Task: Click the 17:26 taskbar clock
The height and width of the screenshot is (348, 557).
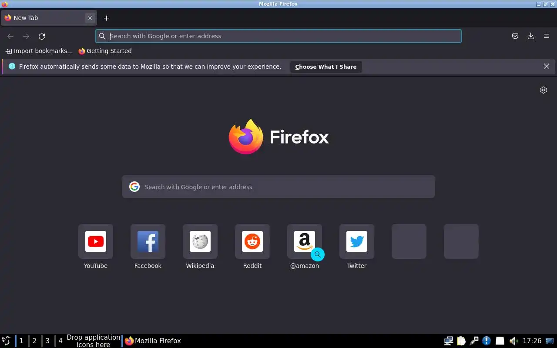Action: [x=532, y=341]
